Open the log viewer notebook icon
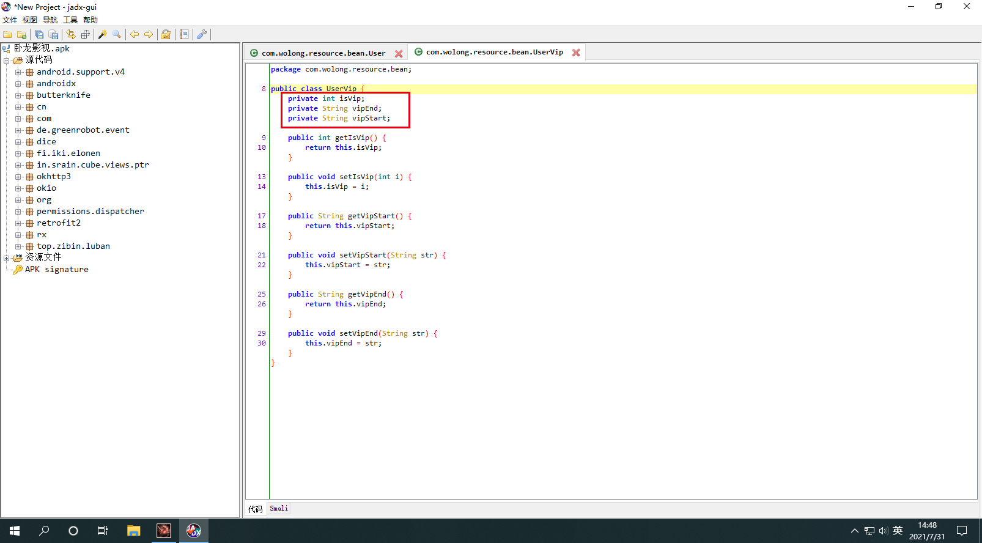This screenshot has width=982, height=543. [184, 35]
